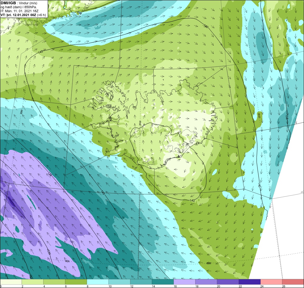Viewport: 304px width, 288px height.
Task: Click the 4–6 m/s green legend swatch
Action: (x=54, y=282)
